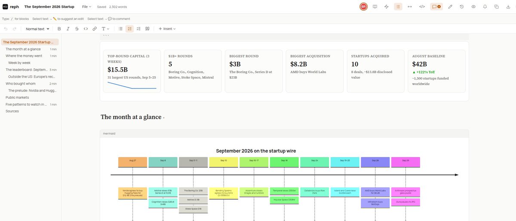Click the Startups Acquired 10 card
Screen dimensions: 516x221
(x=376, y=71)
